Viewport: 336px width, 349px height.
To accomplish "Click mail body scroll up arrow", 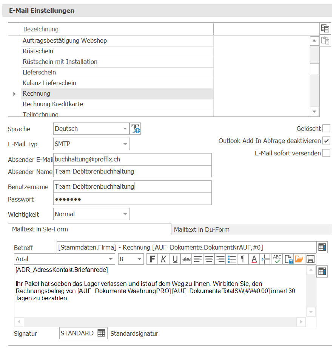I will click(311, 270).
